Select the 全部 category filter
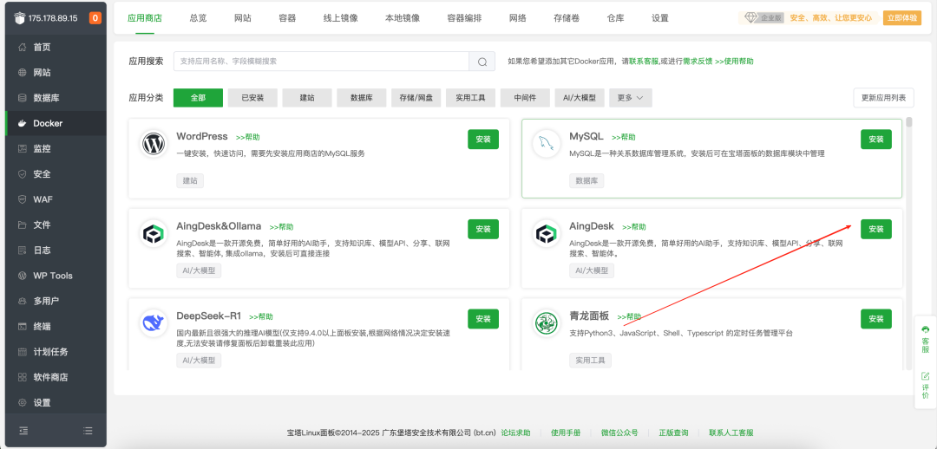The image size is (937, 449). click(198, 98)
